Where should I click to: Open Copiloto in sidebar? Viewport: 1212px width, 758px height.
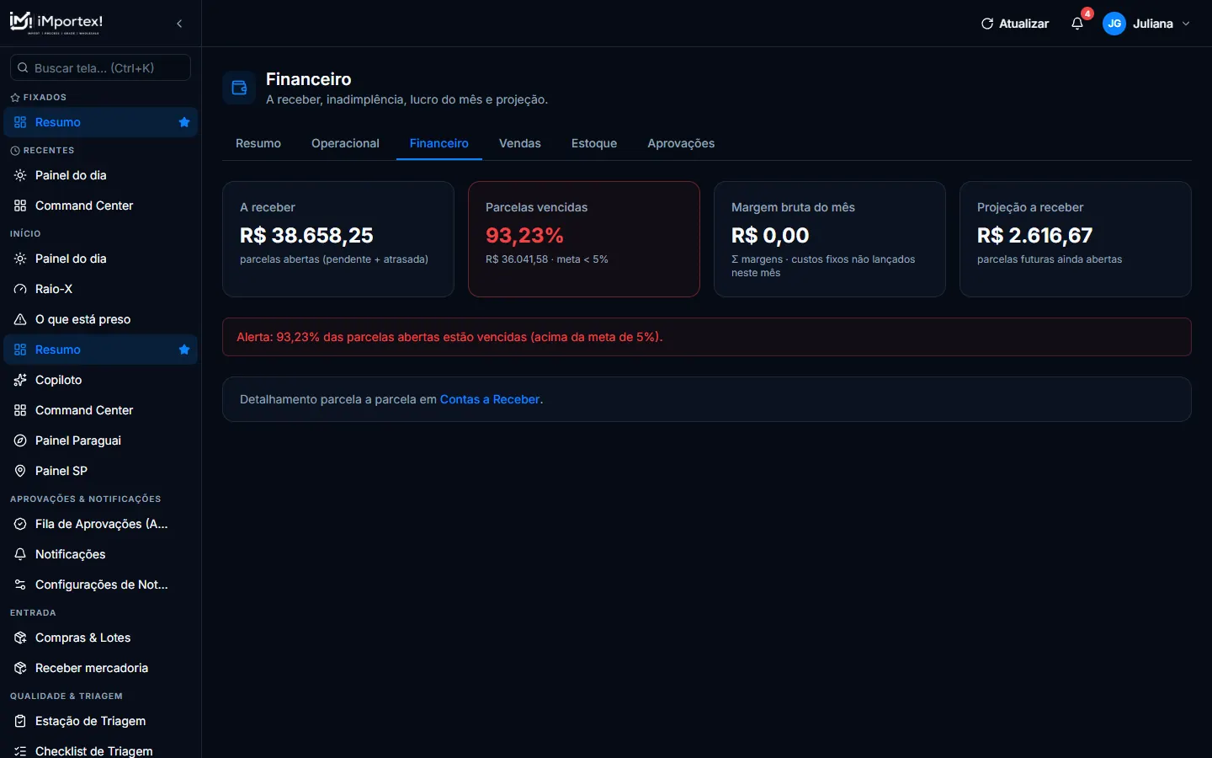tap(100, 380)
